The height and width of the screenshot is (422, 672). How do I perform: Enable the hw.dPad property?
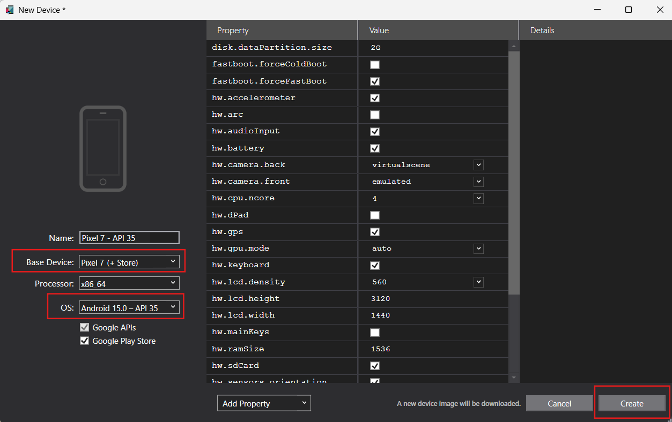coord(374,215)
